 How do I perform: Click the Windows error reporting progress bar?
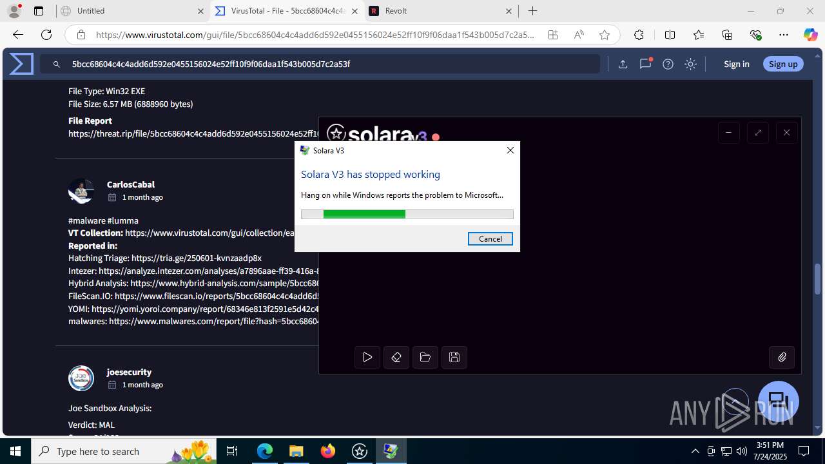[407, 215]
